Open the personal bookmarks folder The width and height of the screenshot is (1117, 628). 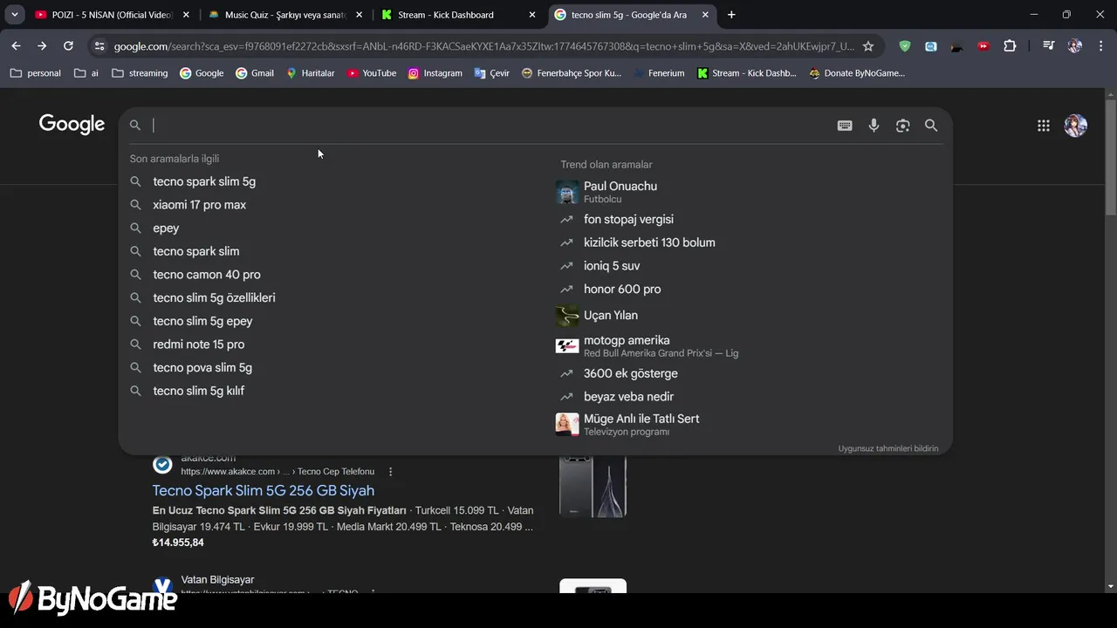coord(36,73)
